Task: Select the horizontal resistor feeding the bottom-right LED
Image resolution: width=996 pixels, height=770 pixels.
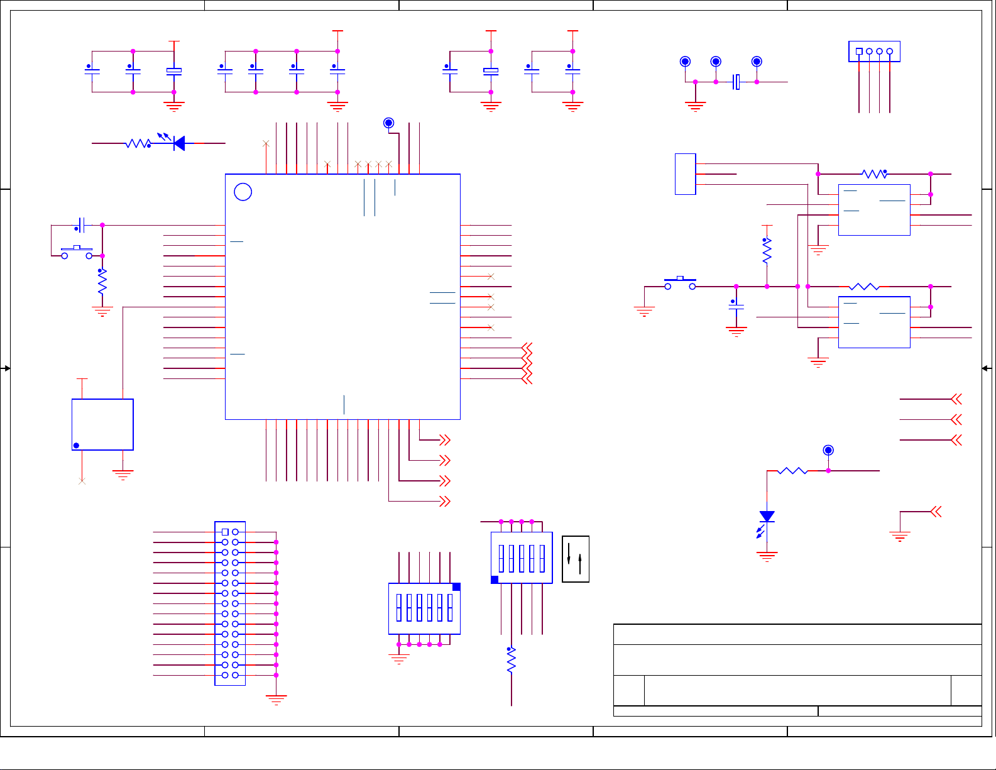Action: [x=792, y=470]
